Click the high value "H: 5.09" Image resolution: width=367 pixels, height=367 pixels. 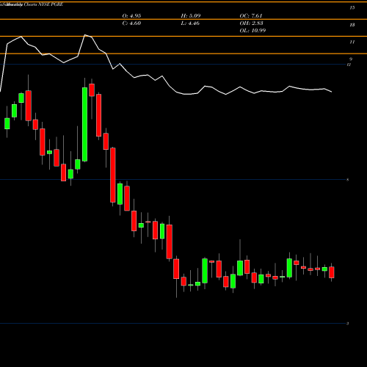click(191, 16)
